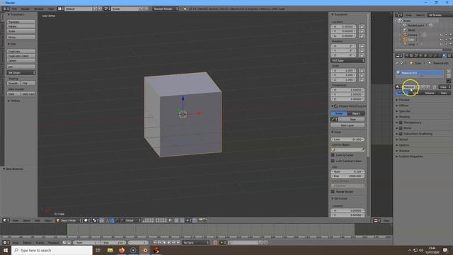This screenshot has width=453, height=255.
Task: Select the Cube object icon in outliner
Action: point(405,40)
